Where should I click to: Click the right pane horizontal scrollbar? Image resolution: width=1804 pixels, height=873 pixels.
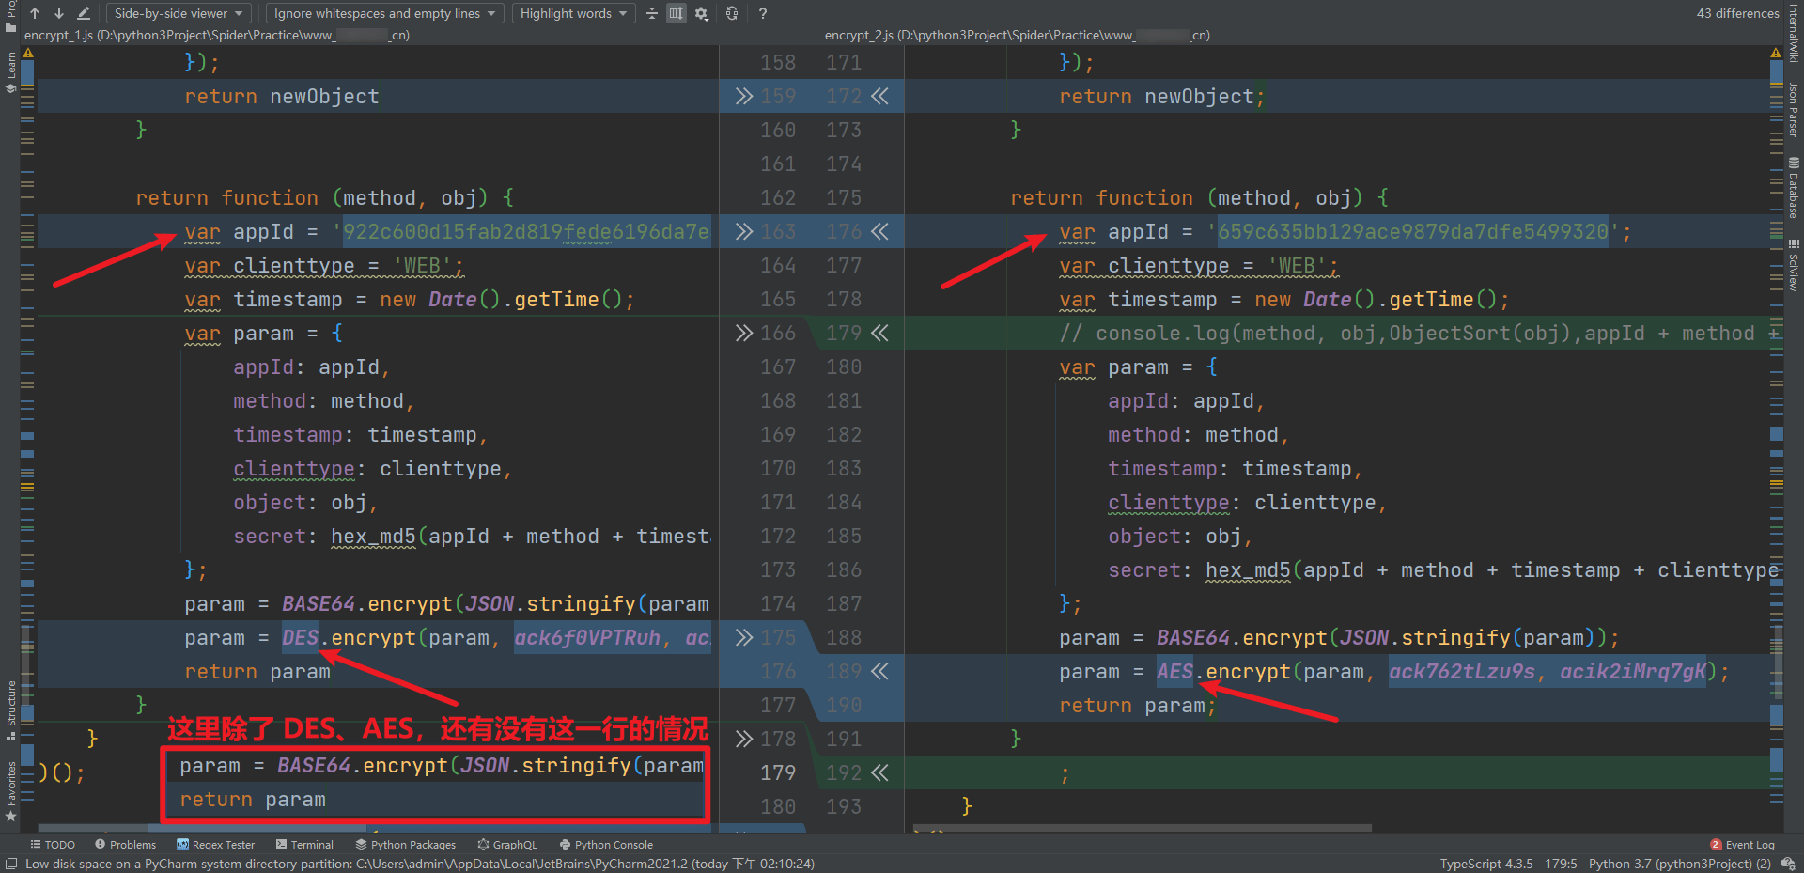click(1142, 828)
